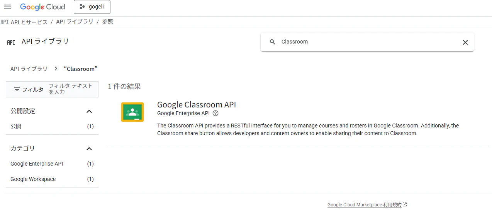The height and width of the screenshot is (221, 492).
Task: Collapse the 公開設定 section
Action: (x=89, y=111)
